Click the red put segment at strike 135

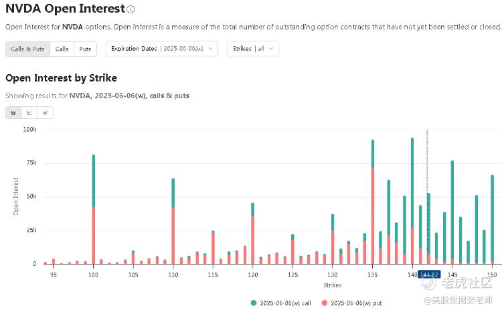click(373, 216)
